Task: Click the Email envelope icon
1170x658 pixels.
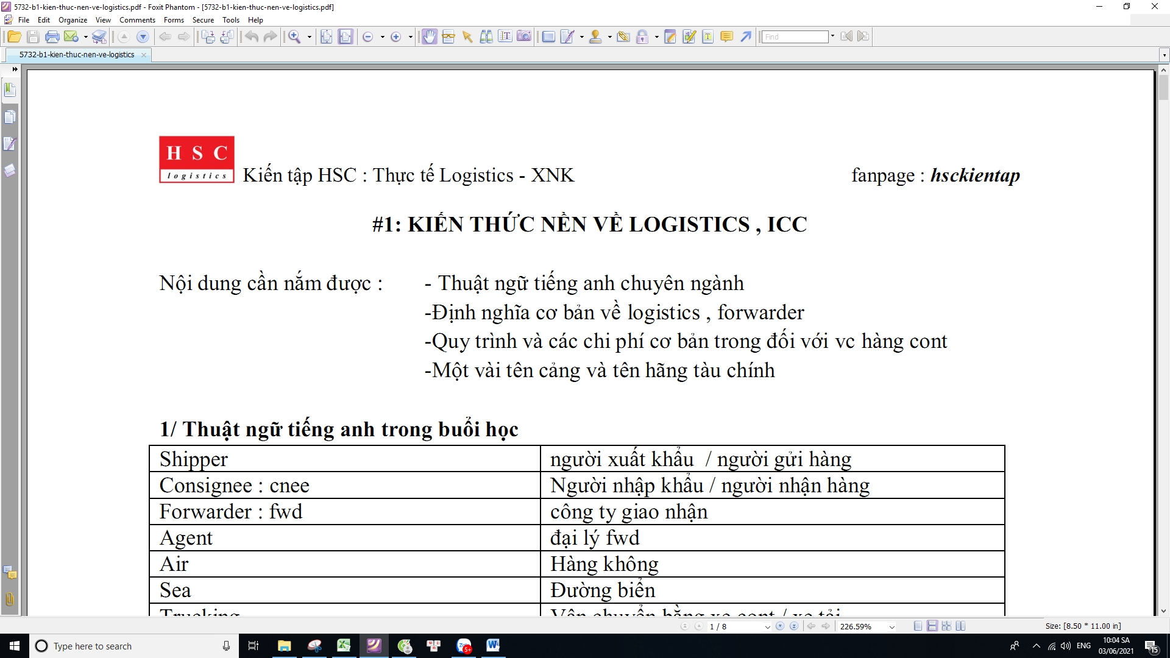Action: [x=71, y=37]
